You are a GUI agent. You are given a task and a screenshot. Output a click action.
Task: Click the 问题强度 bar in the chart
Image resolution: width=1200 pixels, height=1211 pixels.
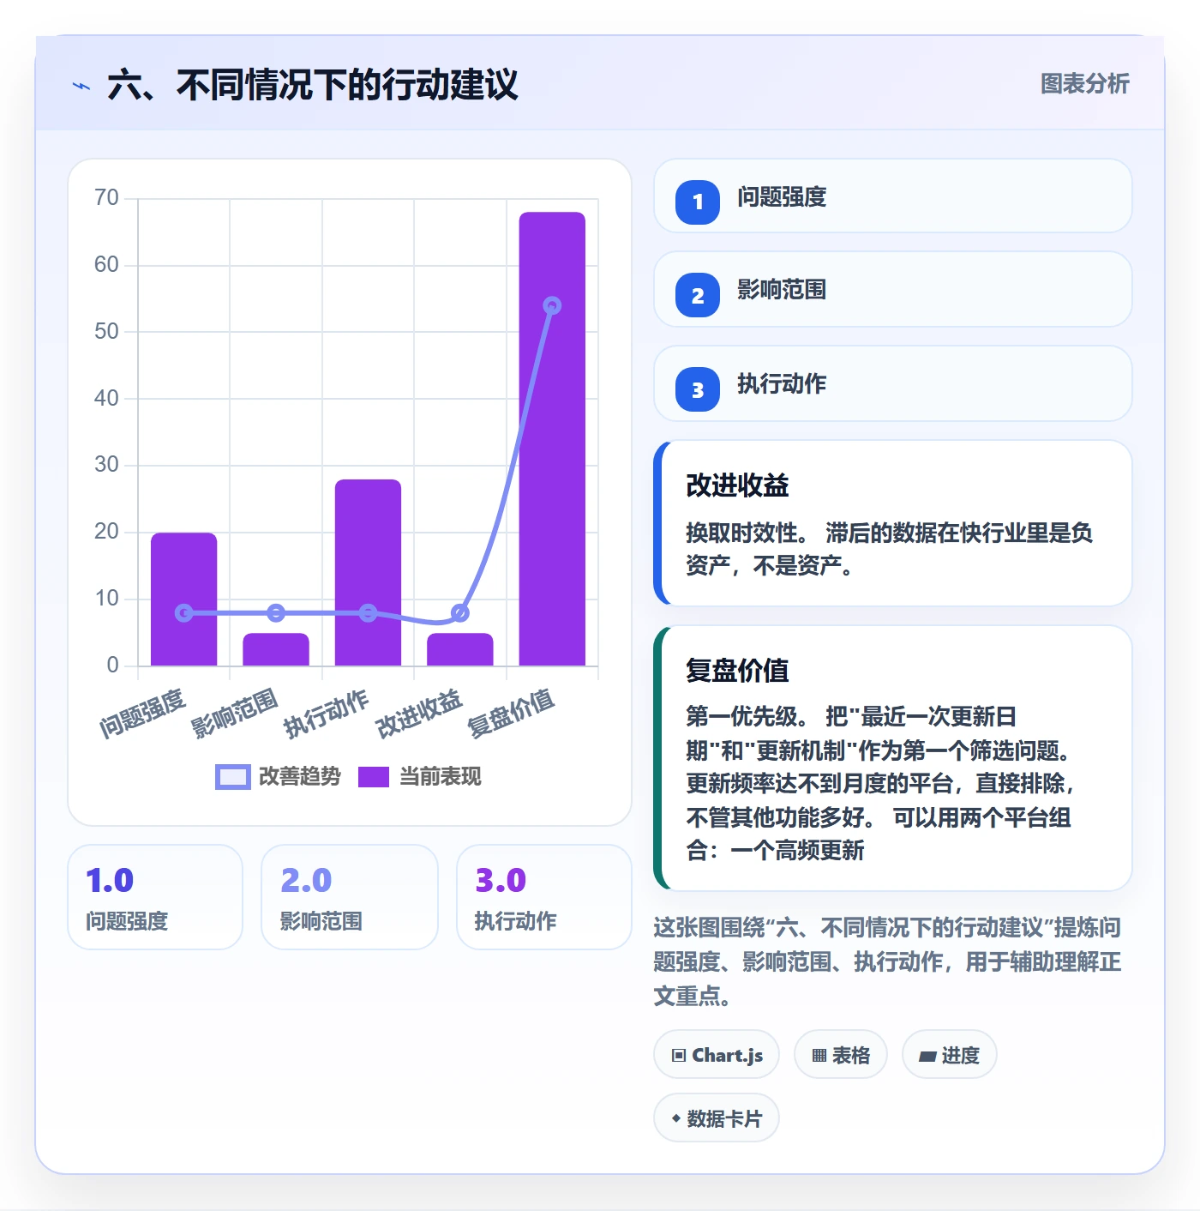(x=184, y=599)
